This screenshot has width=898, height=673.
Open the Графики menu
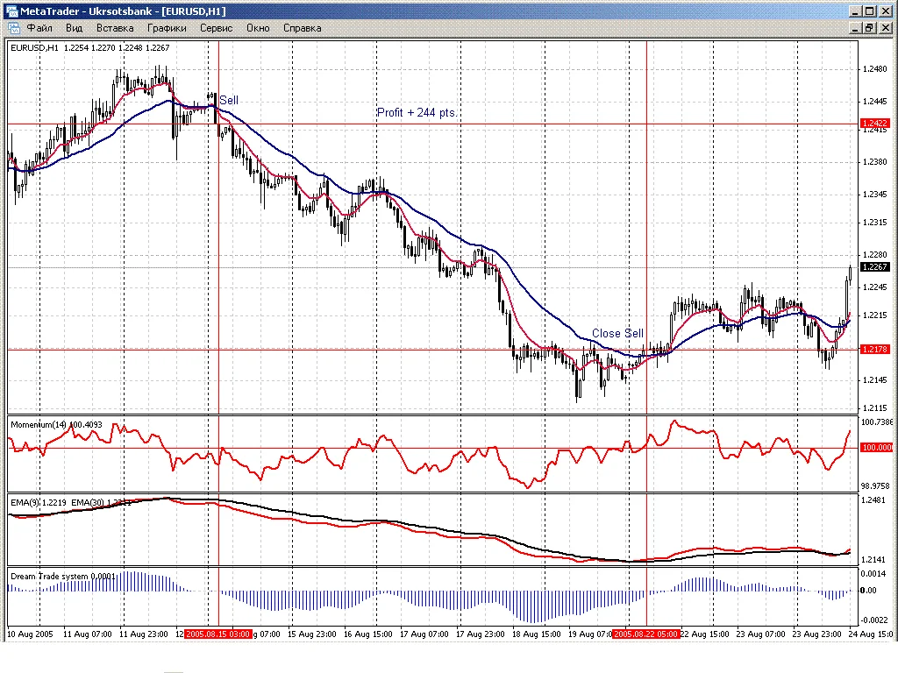tap(167, 28)
